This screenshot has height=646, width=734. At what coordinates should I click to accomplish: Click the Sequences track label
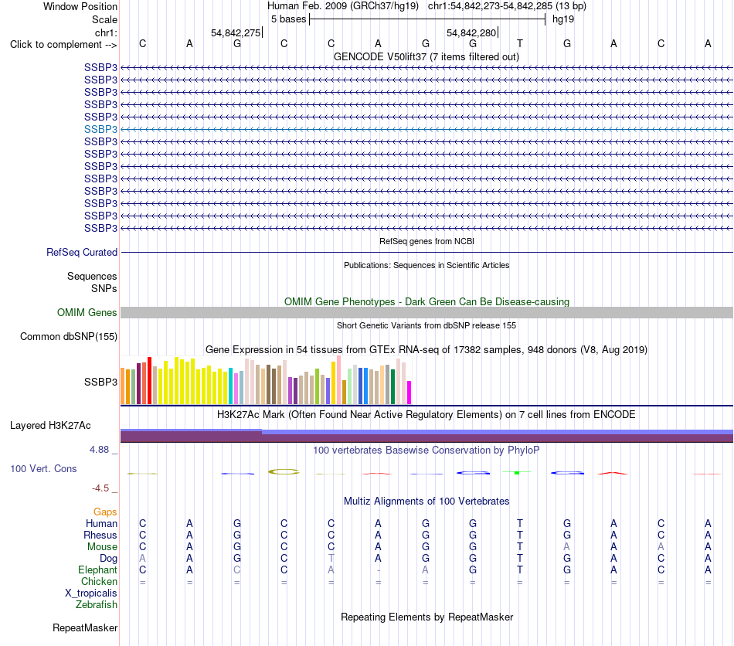(92, 276)
